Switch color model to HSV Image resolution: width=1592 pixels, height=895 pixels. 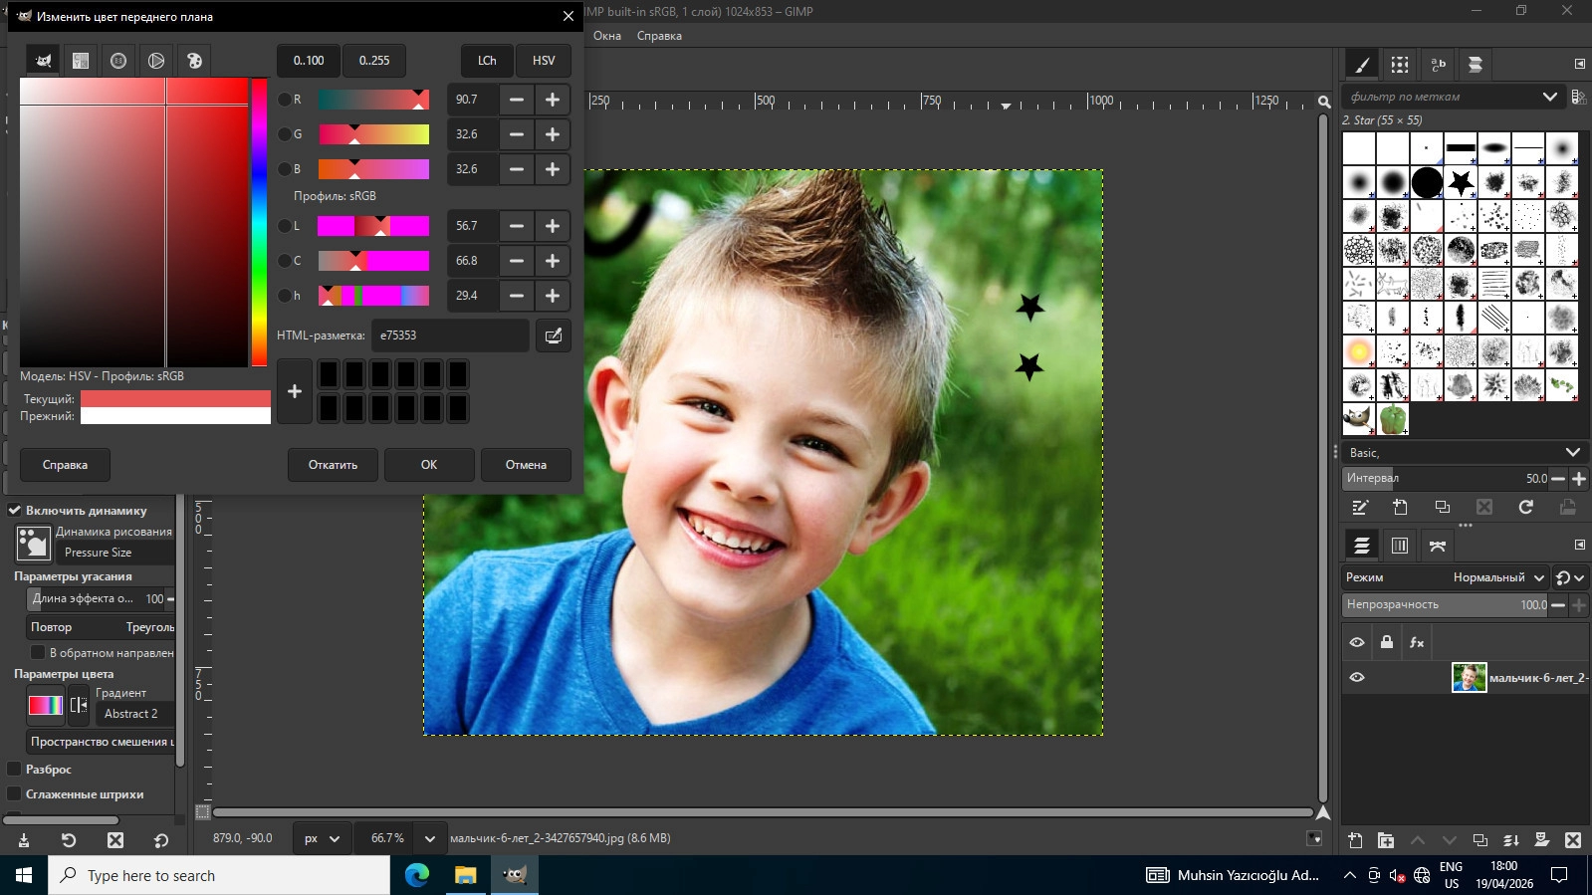click(x=544, y=61)
